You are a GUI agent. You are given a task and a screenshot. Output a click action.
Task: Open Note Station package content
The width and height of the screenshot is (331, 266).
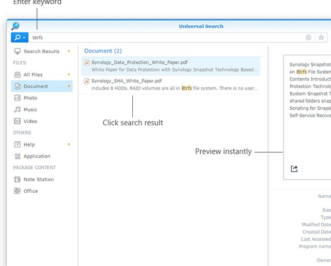(42, 179)
